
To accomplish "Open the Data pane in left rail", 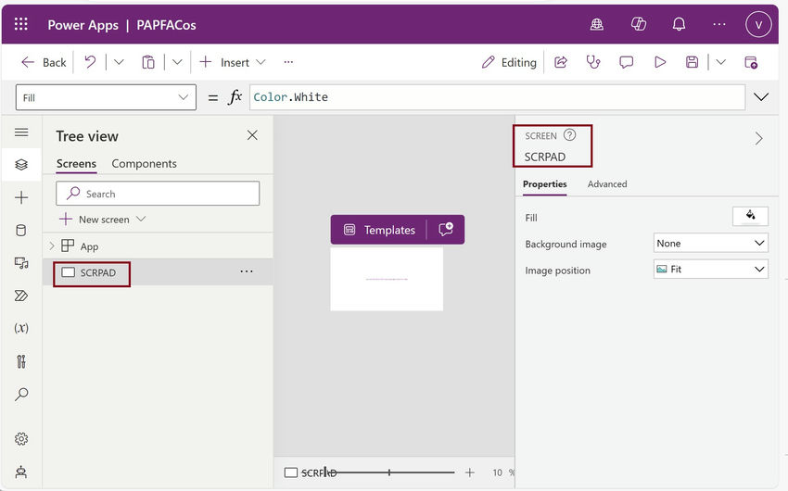I will (x=21, y=231).
